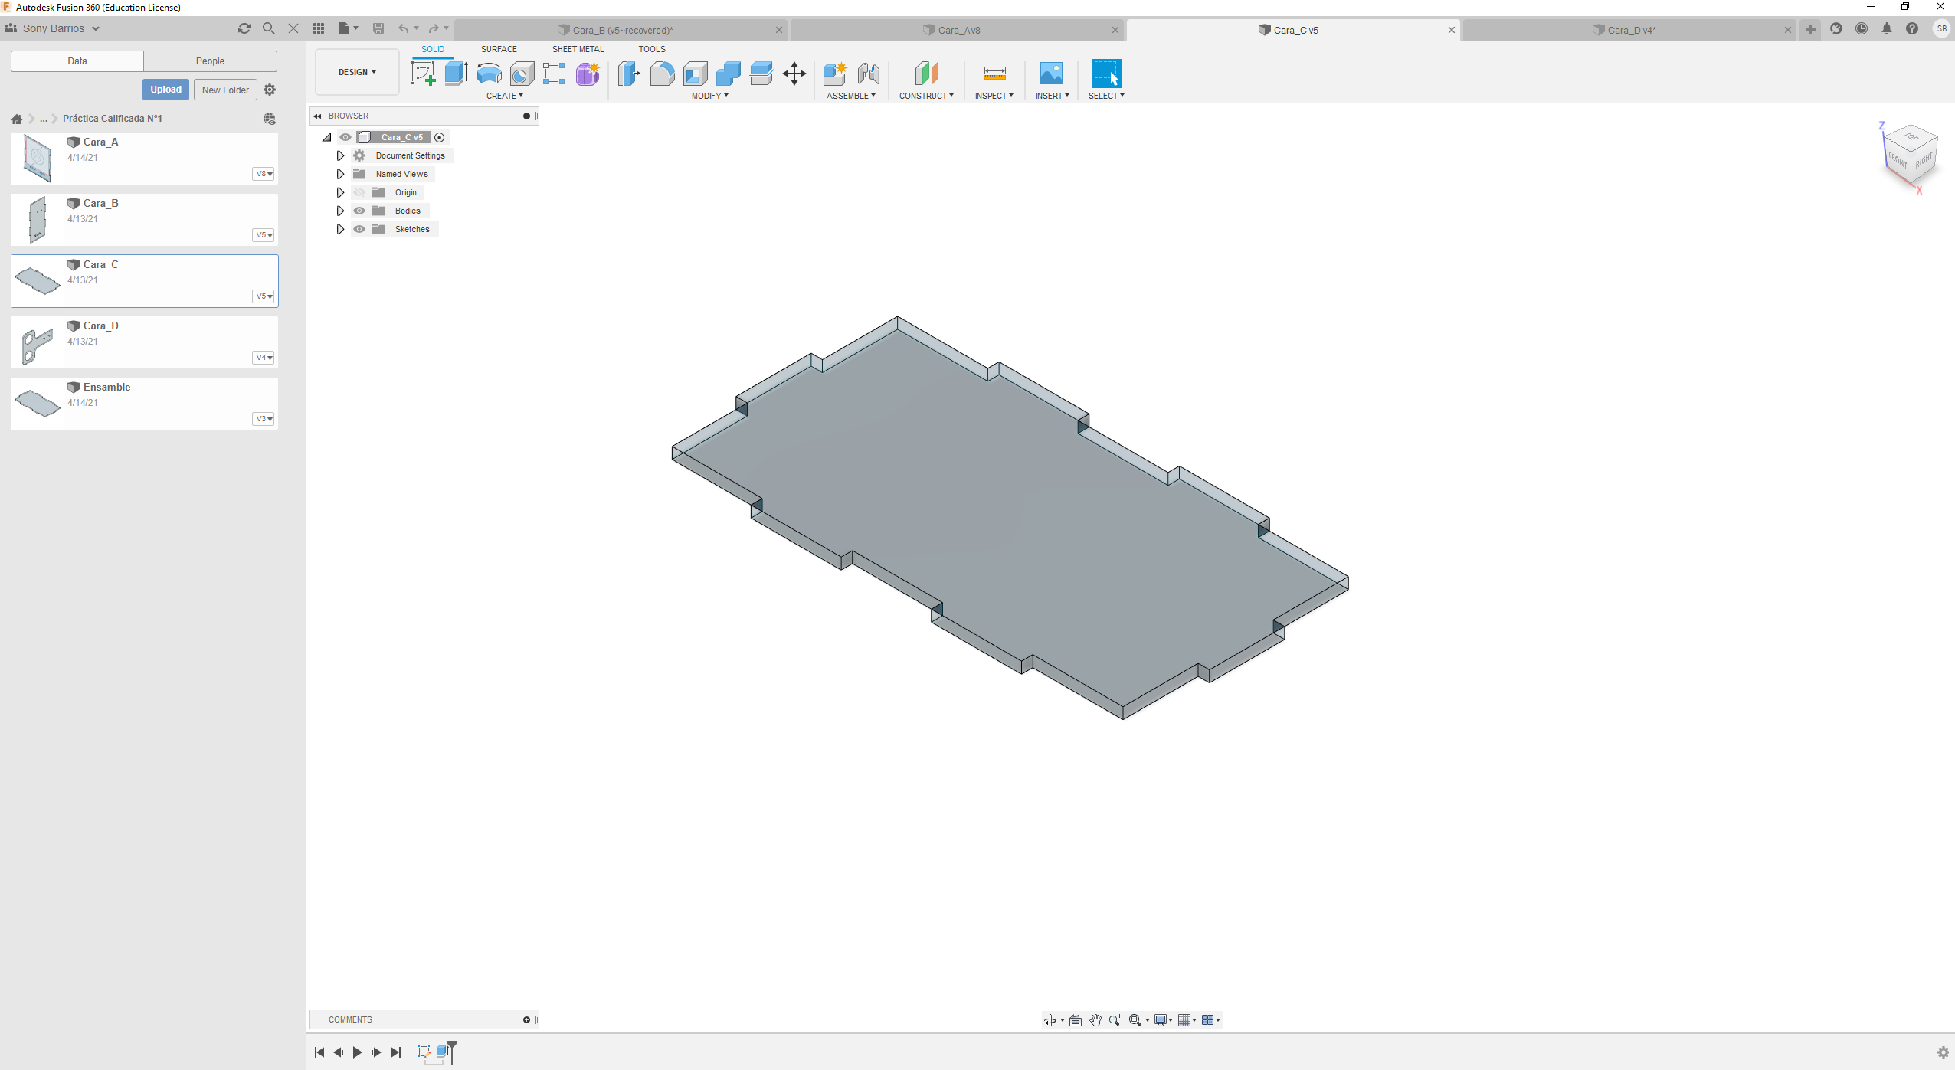
Task: Click the Insert image icon
Action: (x=1052, y=74)
